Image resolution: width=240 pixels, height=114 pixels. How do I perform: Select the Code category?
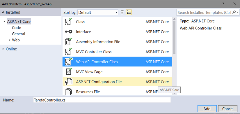tap(16, 28)
